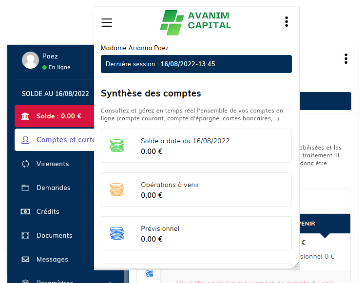The height and width of the screenshot is (283, 364).
Task: Open the three-dot menu in background window
Action: pos(346,58)
